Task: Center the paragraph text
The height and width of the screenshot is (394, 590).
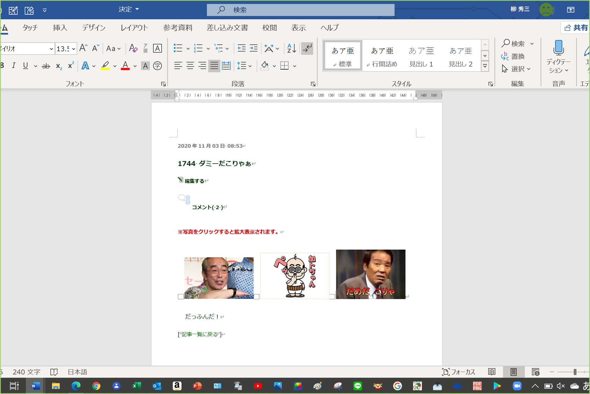Action: (190, 65)
